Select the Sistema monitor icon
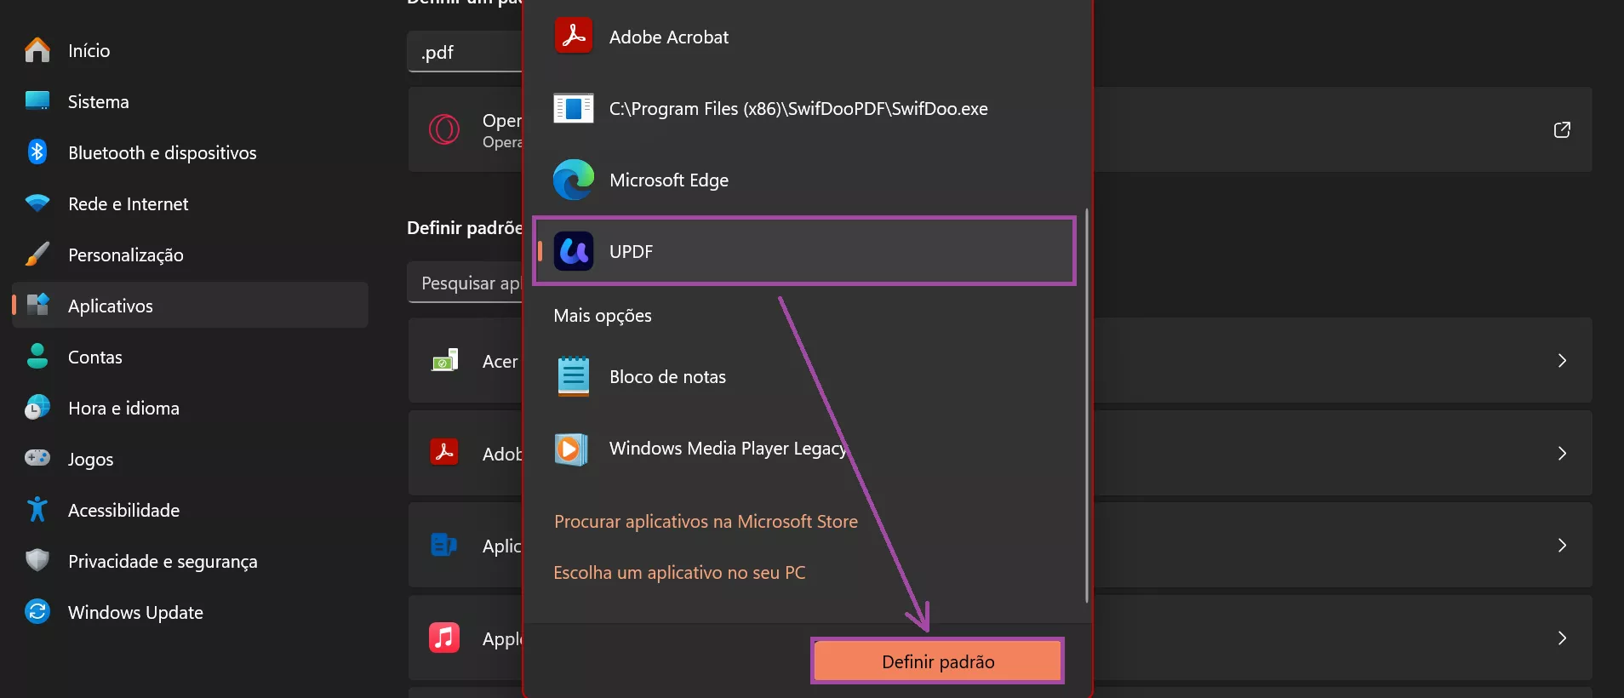Image resolution: width=1624 pixels, height=698 pixels. [x=37, y=100]
